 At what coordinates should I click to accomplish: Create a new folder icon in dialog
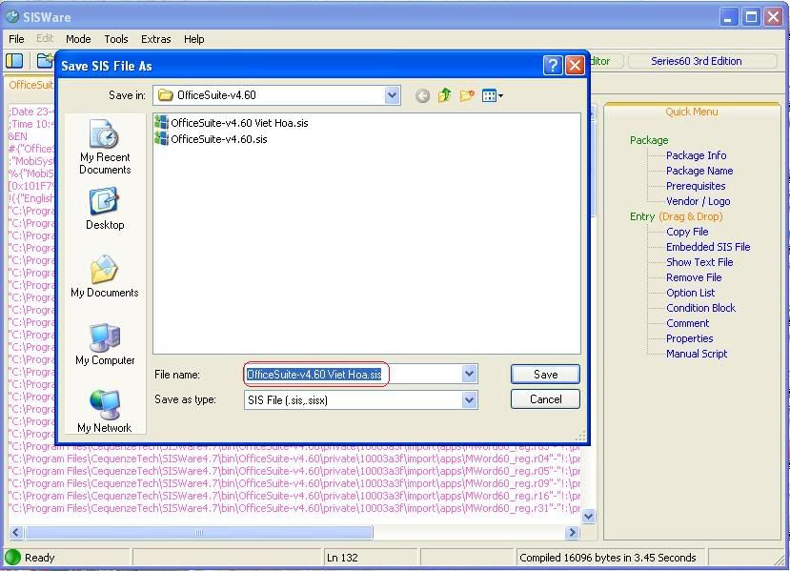(467, 95)
